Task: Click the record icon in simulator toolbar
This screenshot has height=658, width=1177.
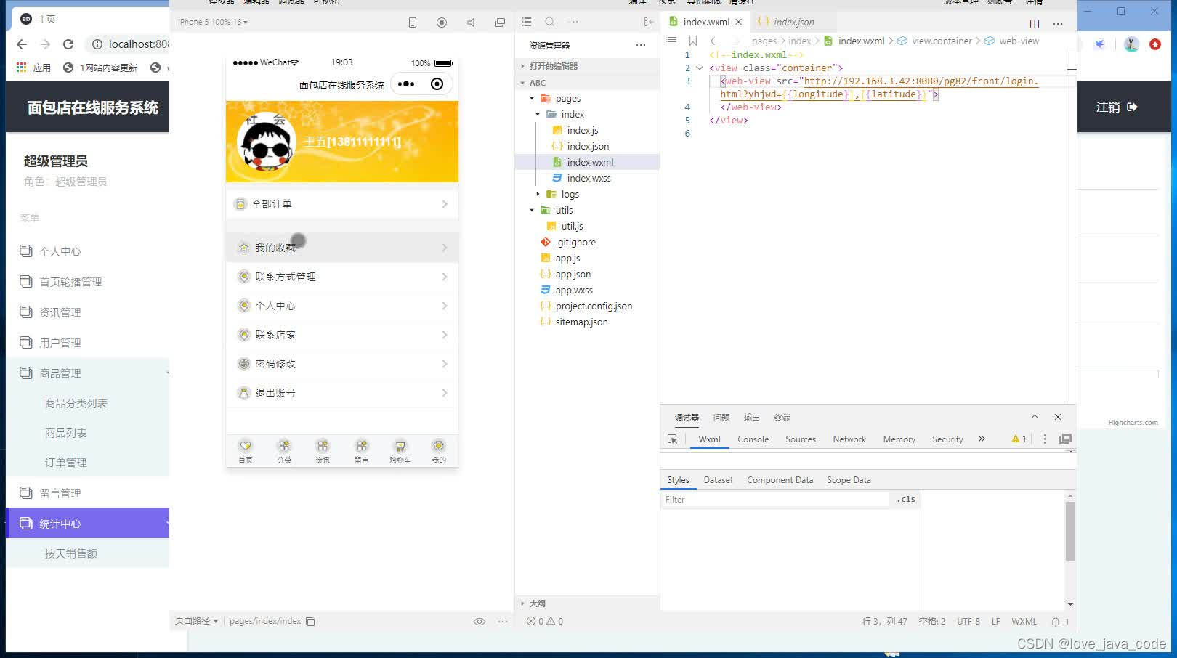Action: coord(442,23)
